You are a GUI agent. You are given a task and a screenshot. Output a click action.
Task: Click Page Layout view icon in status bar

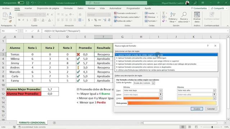189,127
